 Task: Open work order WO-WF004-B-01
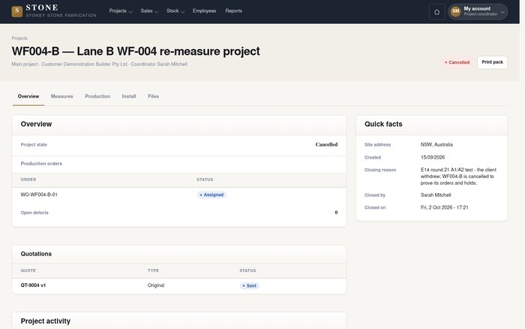click(39, 195)
